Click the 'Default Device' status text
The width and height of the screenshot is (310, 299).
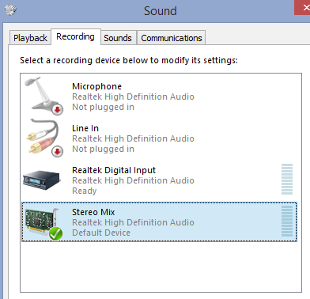coord(101,233)
